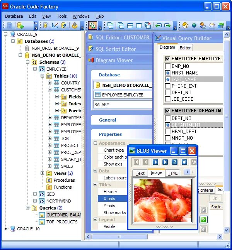Collapse the Appearance properties group
The image size is (232, 250).
[x=95, y=143]
